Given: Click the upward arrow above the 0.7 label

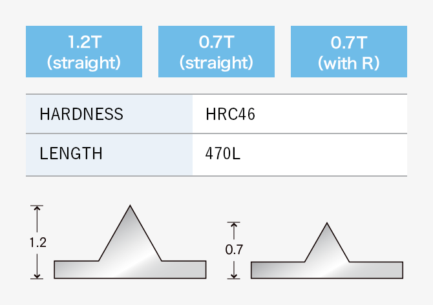Looking at the screenshot, I should (x=234, y=231).
